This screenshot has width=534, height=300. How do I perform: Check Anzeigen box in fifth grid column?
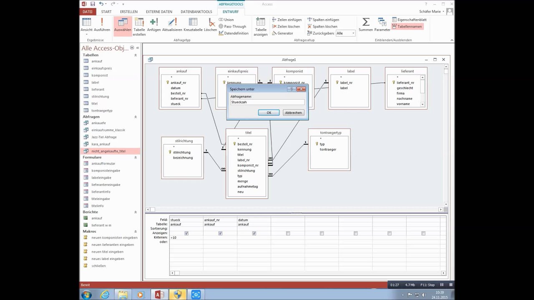click(x=322, y=233)
